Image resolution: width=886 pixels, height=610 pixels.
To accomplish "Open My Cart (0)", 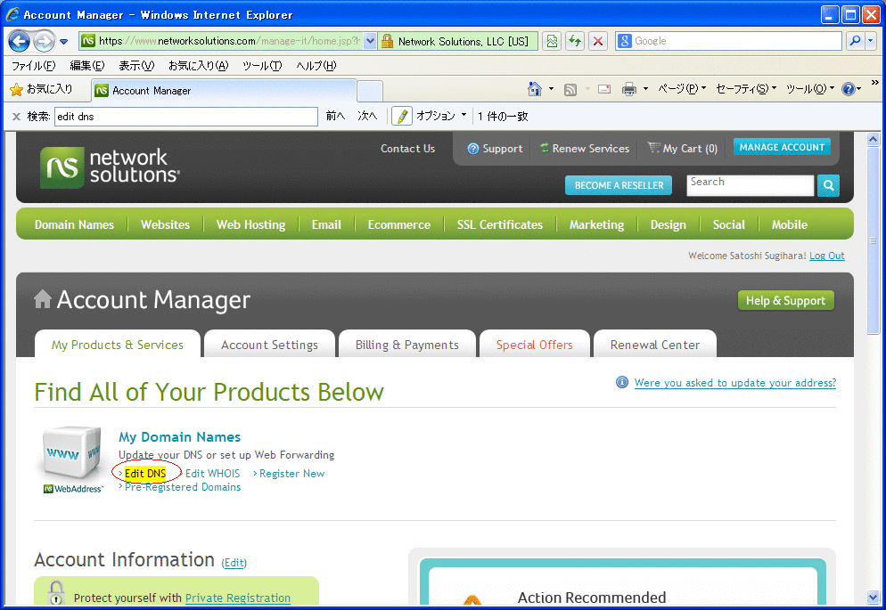I will click(683, 149).
